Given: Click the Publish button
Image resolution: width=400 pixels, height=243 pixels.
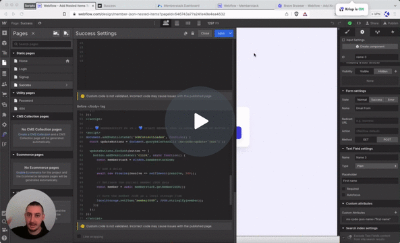Looking at the screenshot, I should [391, 23].
